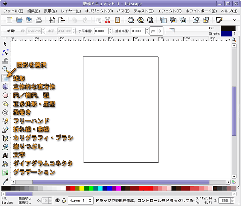Viewport: 241px width, 206px height.
Task: Activate the Spiral tool
Action: click(6, 112)
